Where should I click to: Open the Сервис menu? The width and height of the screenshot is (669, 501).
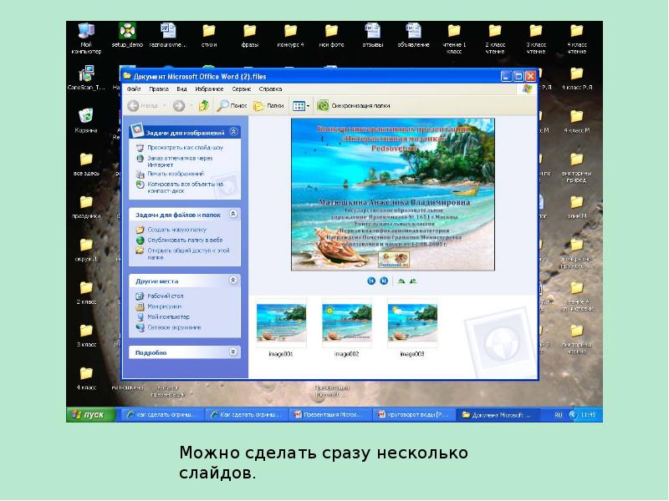[242, 89]
